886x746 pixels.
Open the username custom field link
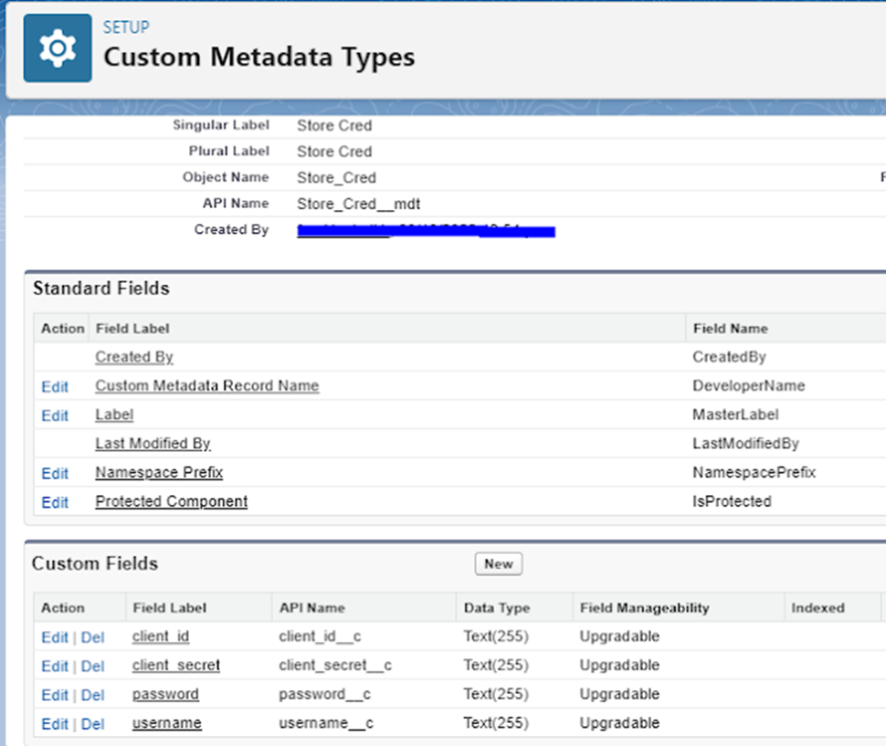(x=167, y=724)
